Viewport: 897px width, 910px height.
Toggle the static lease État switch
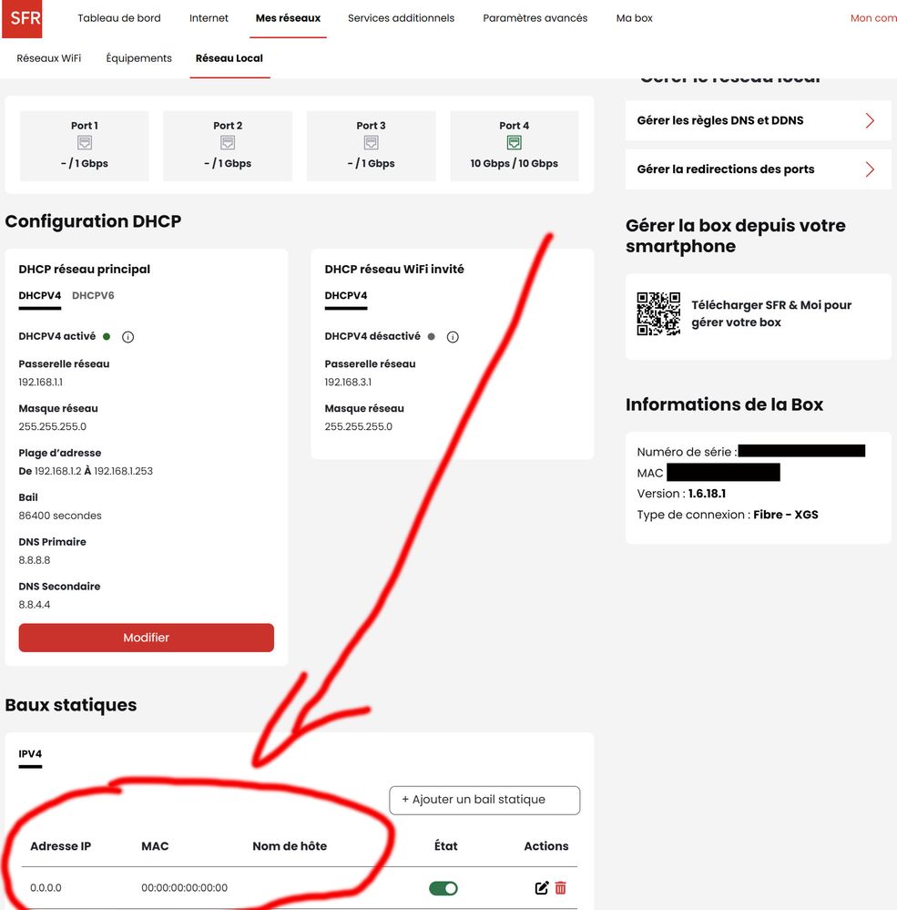pyautogui.click(x=443, y=888)
